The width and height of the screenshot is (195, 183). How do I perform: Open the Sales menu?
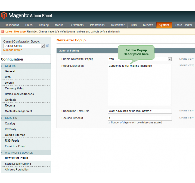point(29,25)
